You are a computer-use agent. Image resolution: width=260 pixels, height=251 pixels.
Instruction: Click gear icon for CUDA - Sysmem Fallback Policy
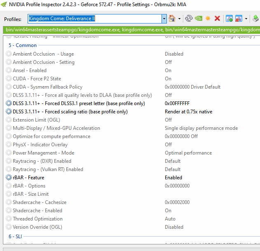(x=9, y=87)
